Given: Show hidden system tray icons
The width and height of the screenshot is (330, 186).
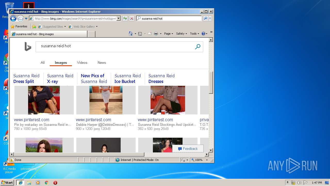Looking at the screenshot, I should [x=287, y=182].
